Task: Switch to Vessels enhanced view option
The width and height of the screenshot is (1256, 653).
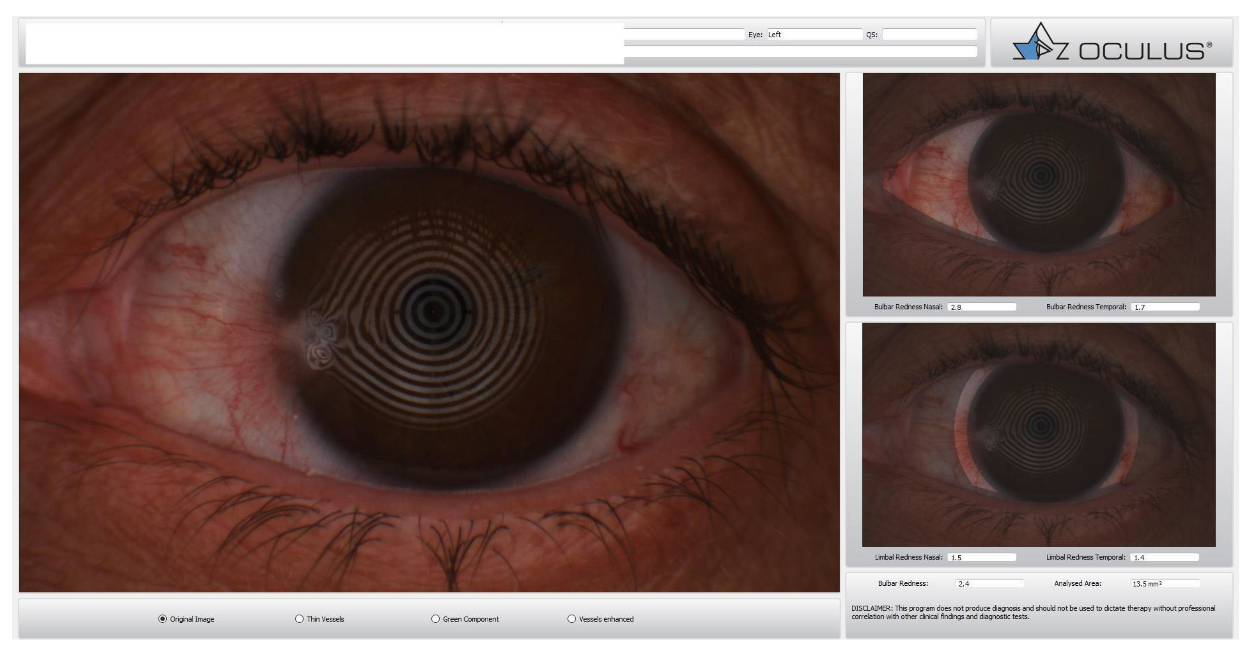Action: click(571, 619)
